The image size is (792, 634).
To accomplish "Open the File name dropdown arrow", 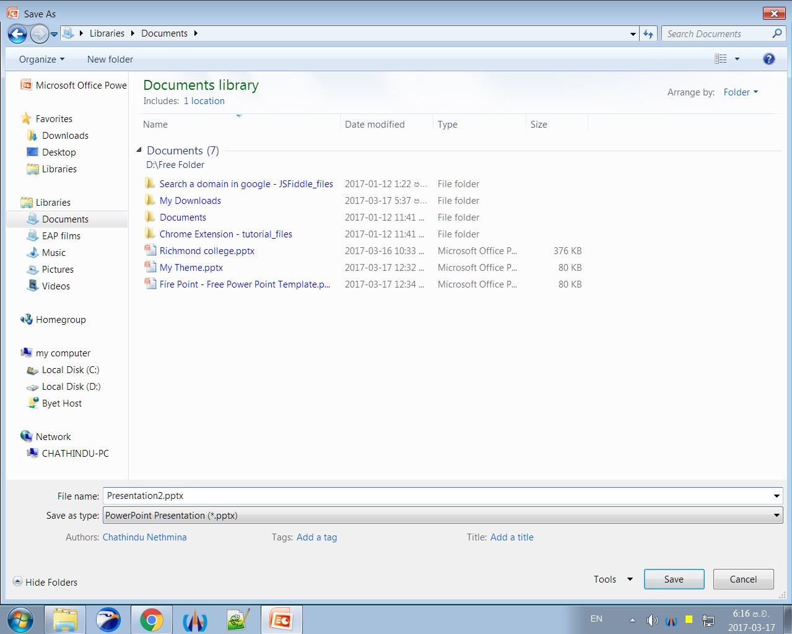I will pyautogui.click(x=777, y=496).
